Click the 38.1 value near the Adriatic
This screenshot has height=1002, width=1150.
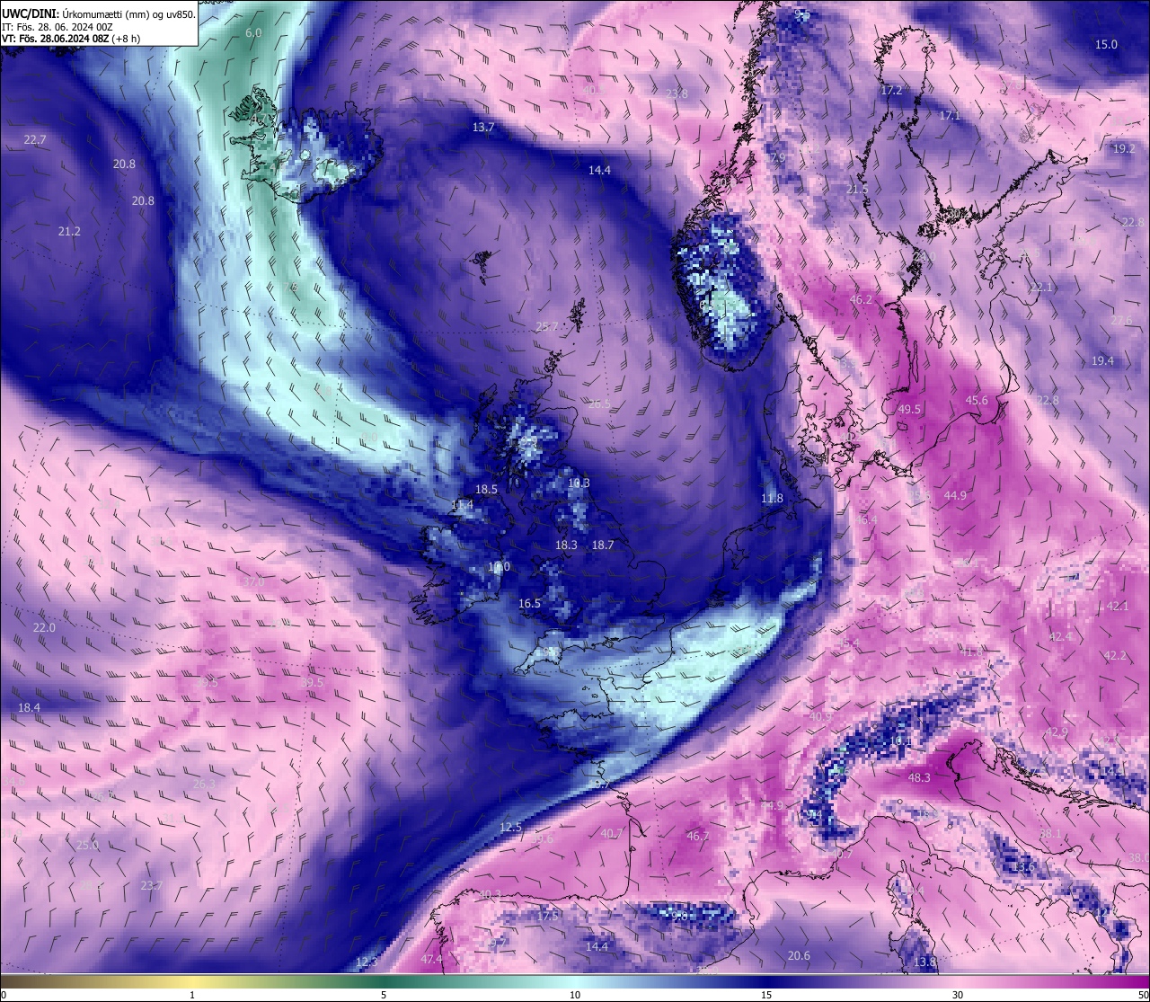pyautogui.click(x=1050, y=834)
